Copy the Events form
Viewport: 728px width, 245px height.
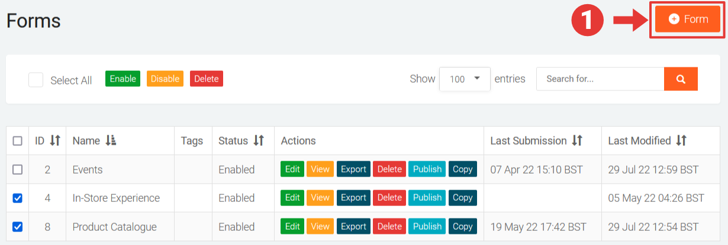[x=462, y=169]
